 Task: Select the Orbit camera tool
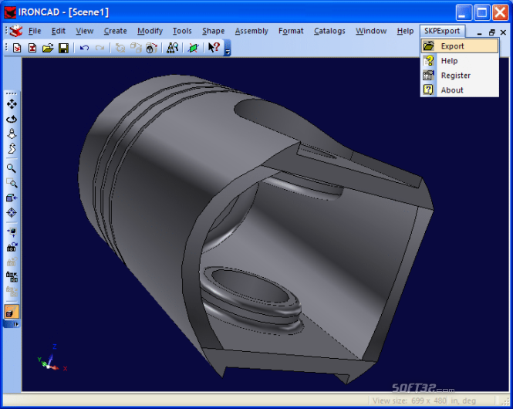tap(12, 119)
